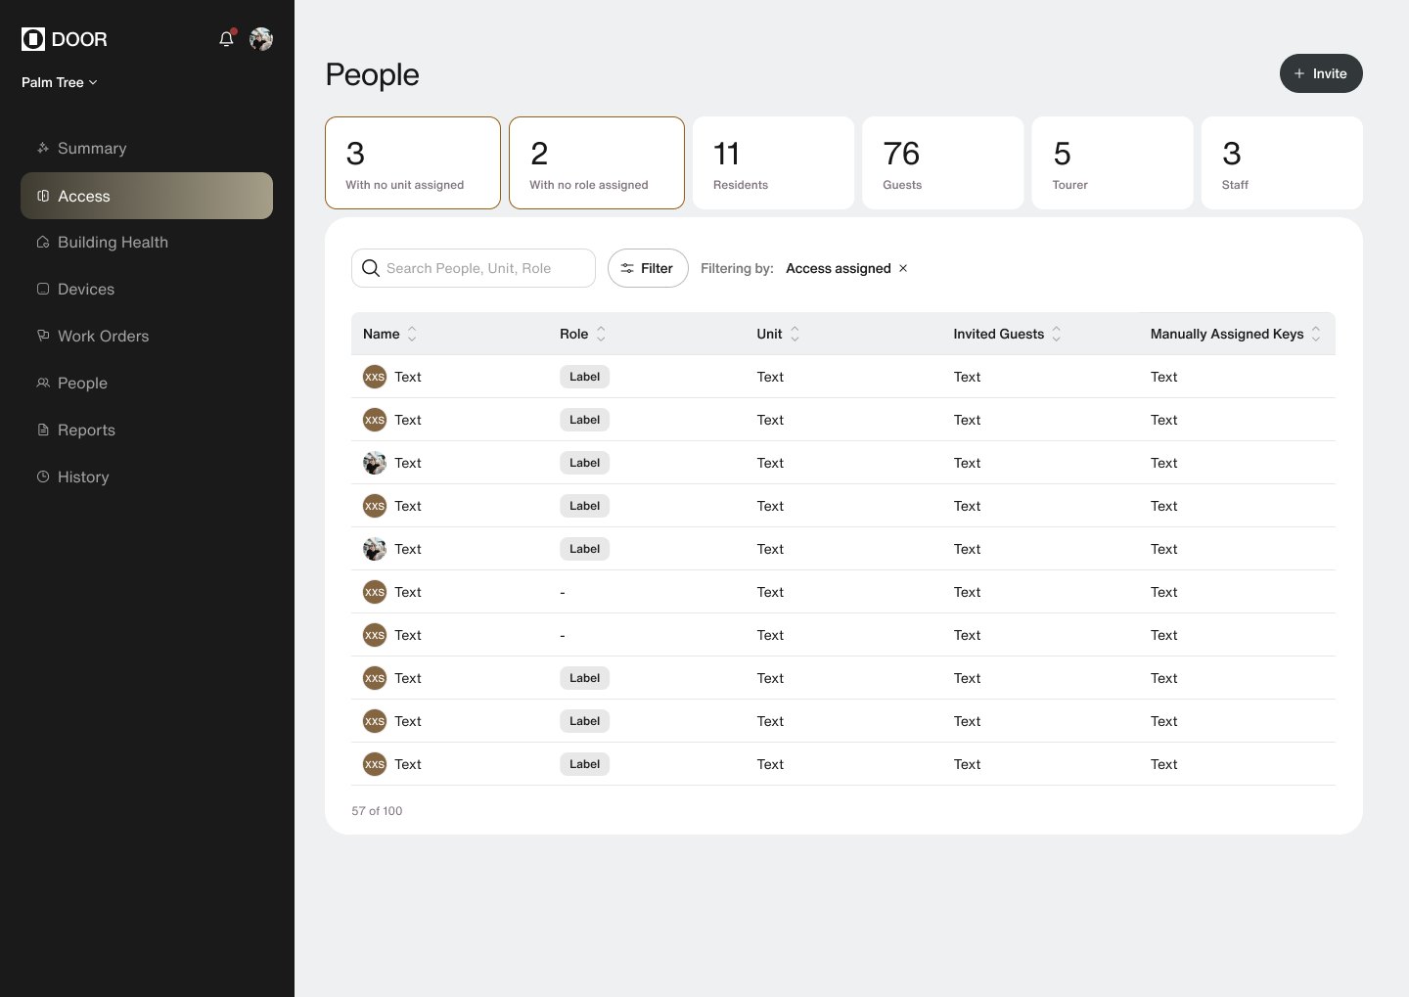Click the photo avatar in the fifth row
The height and width of the screenshot is (997, 1409).
[x=375, y=549]
